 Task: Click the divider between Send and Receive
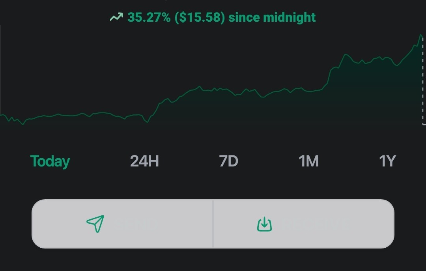point(213,224)
